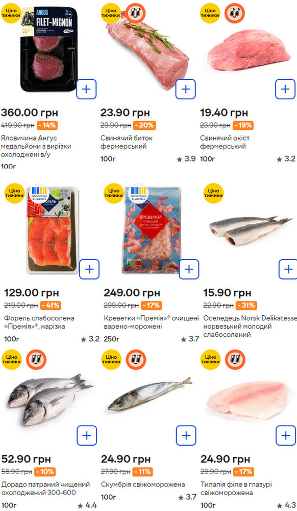Add Скумбрія свіжоморожена to cart
The image size is (297, 511).
(x=186, y=435)
